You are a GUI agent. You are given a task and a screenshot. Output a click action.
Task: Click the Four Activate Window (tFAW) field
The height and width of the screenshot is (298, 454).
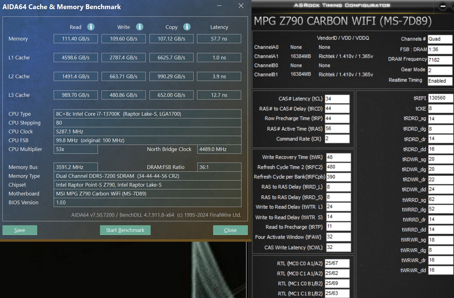point(338,237)
